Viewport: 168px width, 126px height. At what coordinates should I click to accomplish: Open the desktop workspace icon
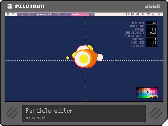click(x=148, y=14)
